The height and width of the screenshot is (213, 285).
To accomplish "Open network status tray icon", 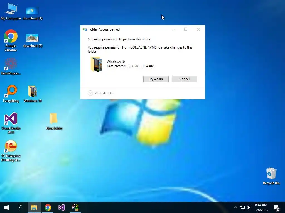I will click(242, 207).
